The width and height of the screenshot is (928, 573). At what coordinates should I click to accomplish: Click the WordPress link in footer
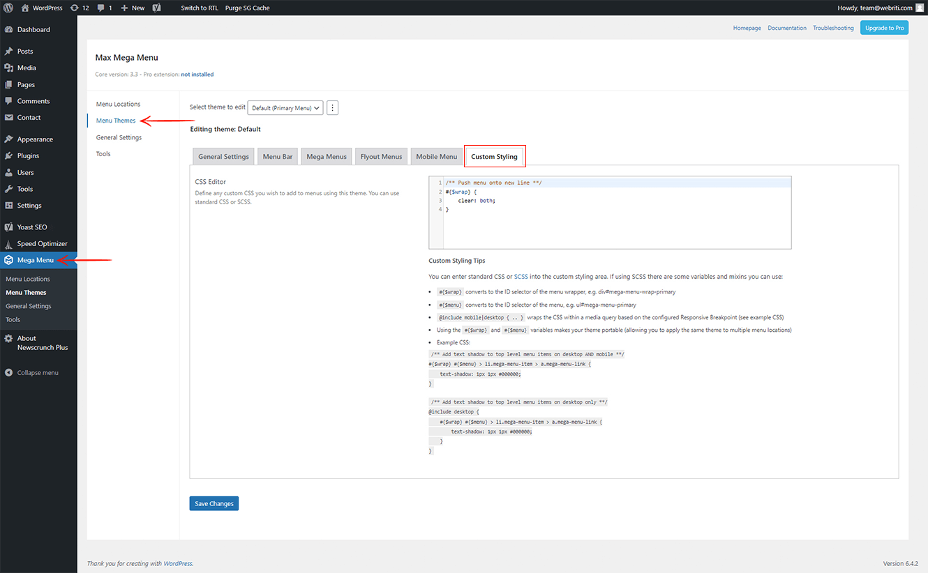(x=178, y=563)
